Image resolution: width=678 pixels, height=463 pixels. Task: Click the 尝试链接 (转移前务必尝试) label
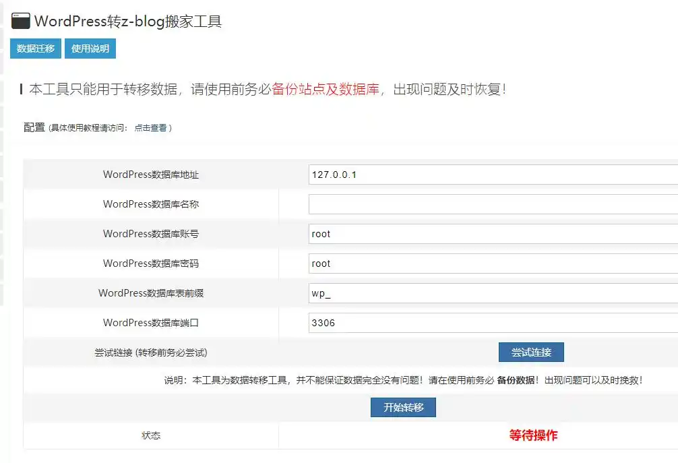(x=151, y=352)
